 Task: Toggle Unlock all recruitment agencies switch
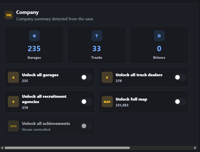(86, 102)
